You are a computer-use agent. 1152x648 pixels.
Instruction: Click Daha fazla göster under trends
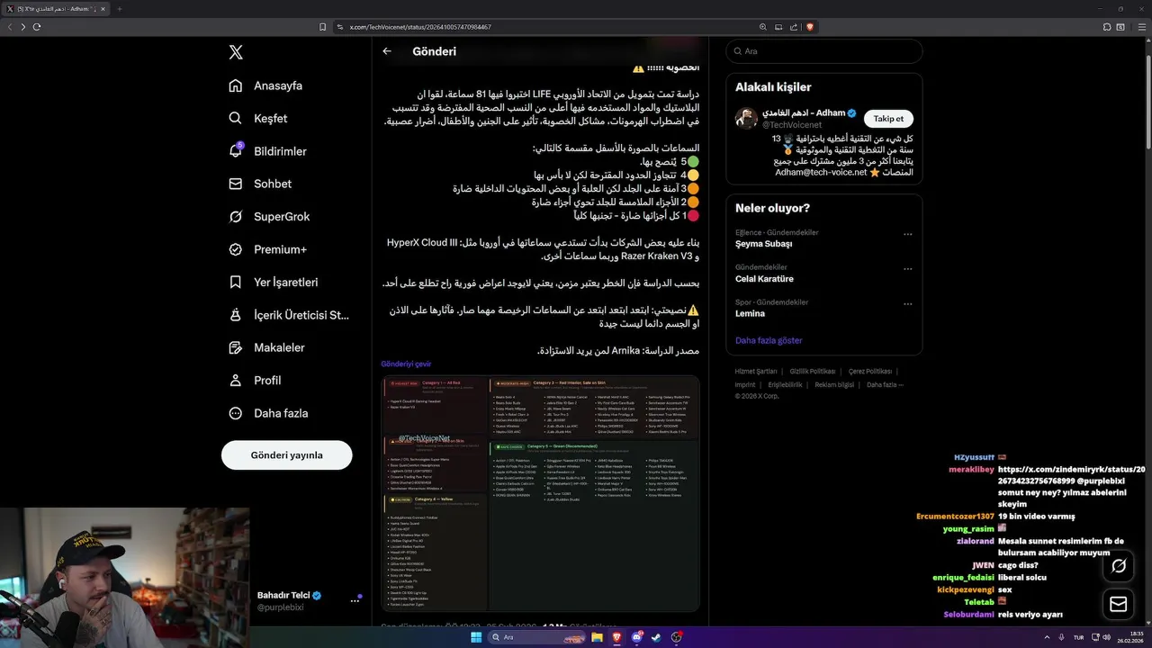point(769,340)
